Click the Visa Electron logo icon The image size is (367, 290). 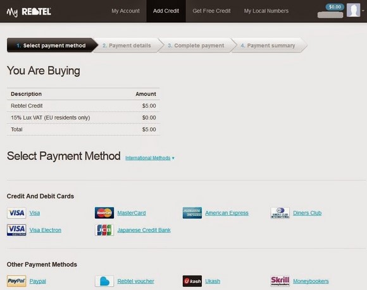click(16, 230)
